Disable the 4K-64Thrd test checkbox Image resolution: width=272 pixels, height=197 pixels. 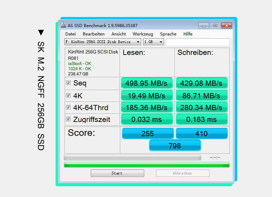(68, 108)
